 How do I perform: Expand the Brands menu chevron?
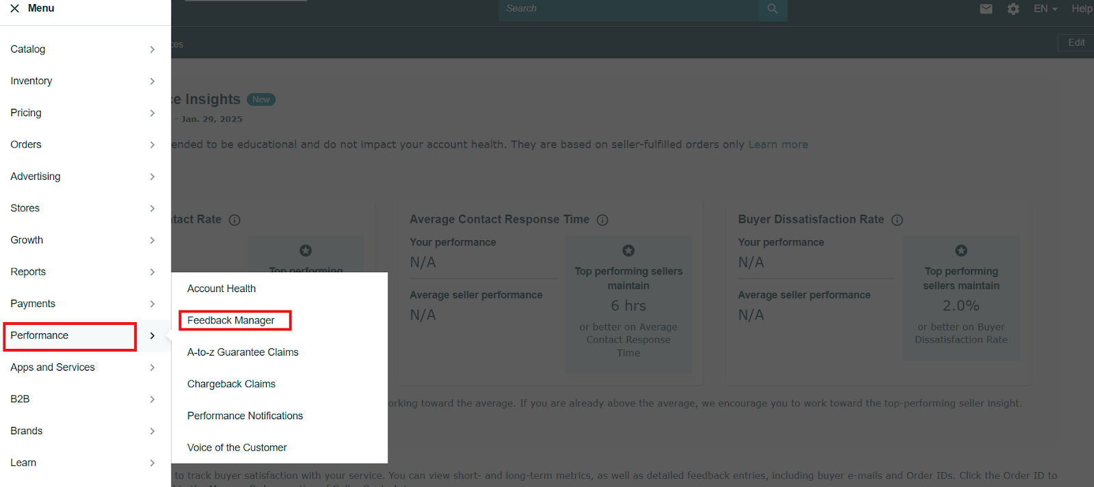tap(152, 431)
